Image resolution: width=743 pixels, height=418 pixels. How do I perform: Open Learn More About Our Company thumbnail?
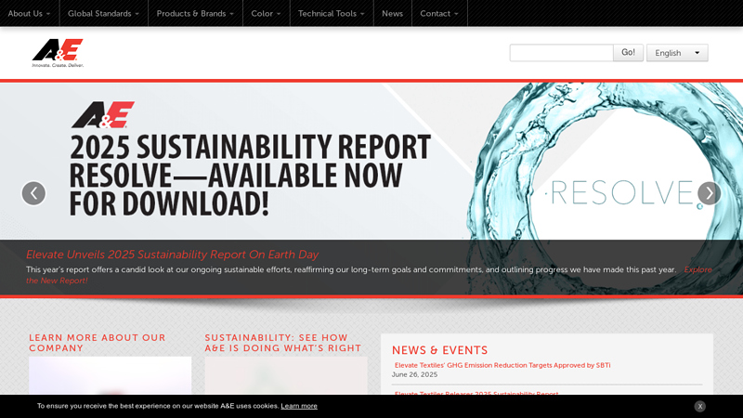tap(110, 376)
